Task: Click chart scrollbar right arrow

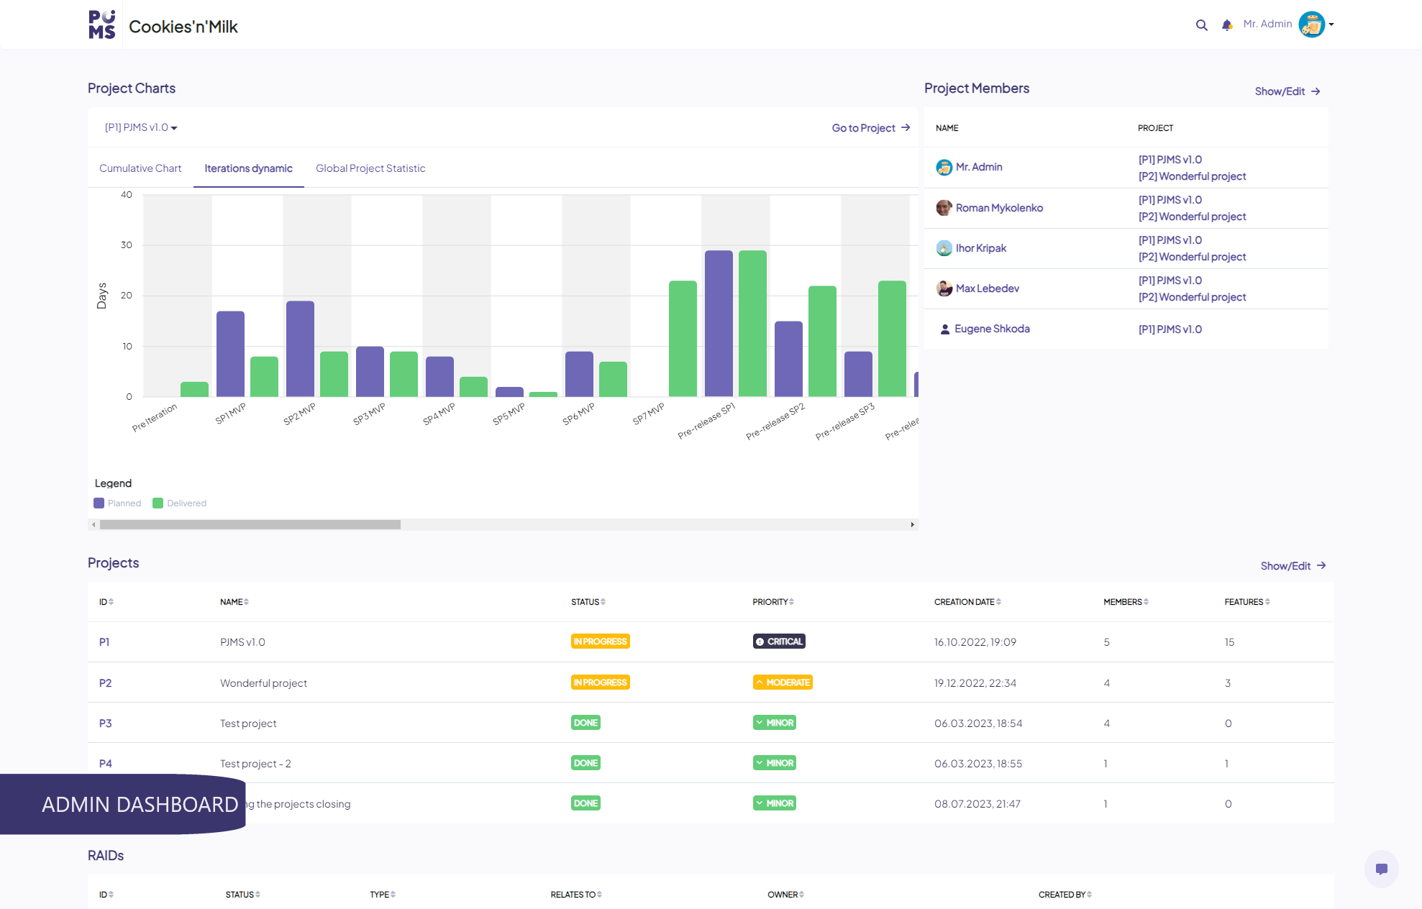Action: pos(913,525)
